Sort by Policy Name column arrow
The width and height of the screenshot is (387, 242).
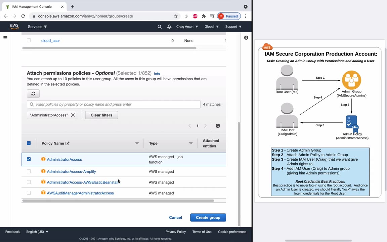click(137, 143)
